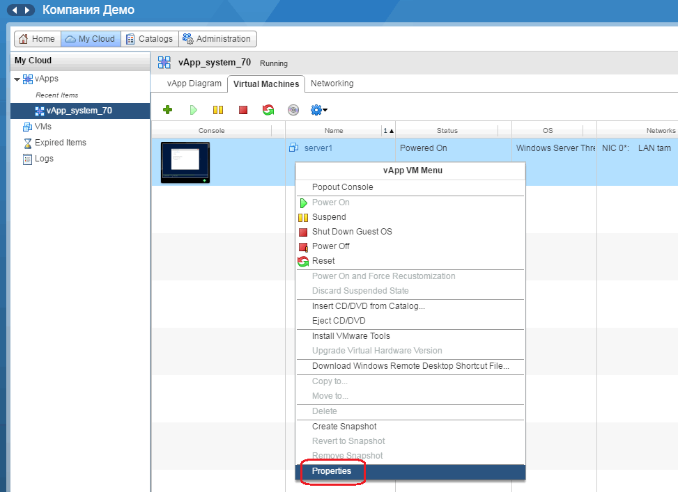Choose Reset from the context menu
The image size is (678, 492).
pyautogui.click(x=410, y=261)
